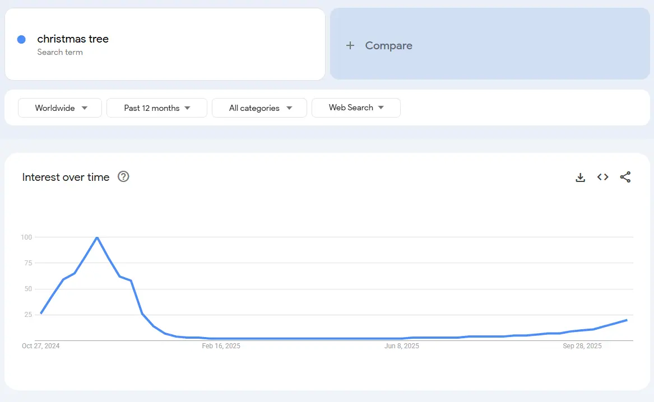Open the Past 12 months time range selector
Viewport: 654px width, 402px height.
157,107
